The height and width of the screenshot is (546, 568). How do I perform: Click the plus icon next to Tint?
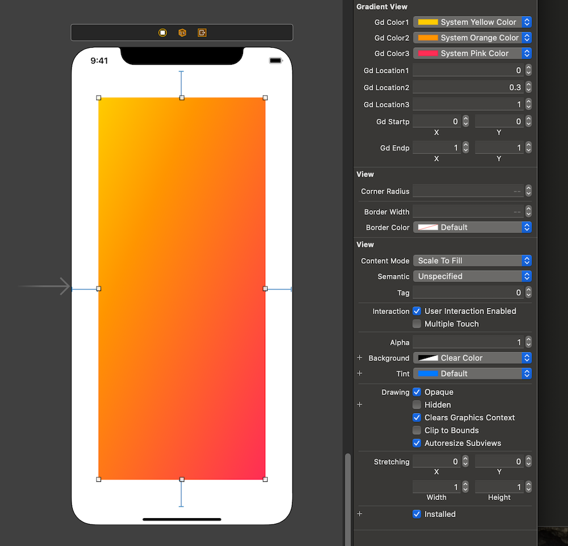359,373
